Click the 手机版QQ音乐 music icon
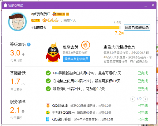Image resolution: width=158 pixels, height=126 pixels. pyautogui.click(x=48, y=113)
